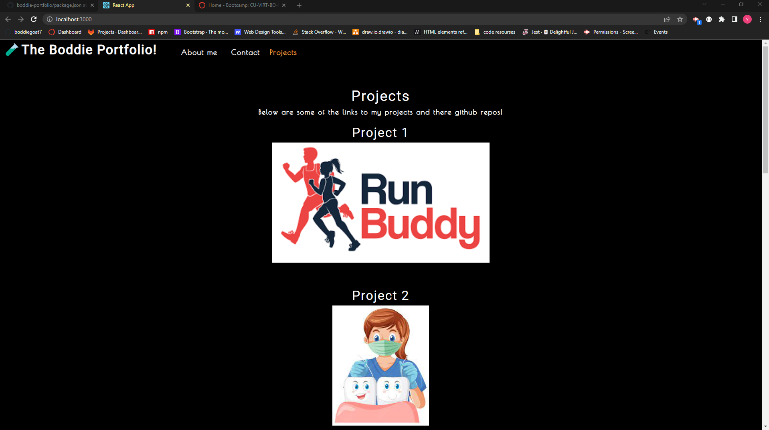
Task: Open the GitLab Projects Dashboard bookmark
Action: pos(115,32)
